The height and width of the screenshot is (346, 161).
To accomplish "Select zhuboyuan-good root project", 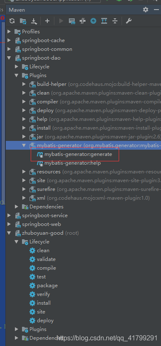I will 43,233.
